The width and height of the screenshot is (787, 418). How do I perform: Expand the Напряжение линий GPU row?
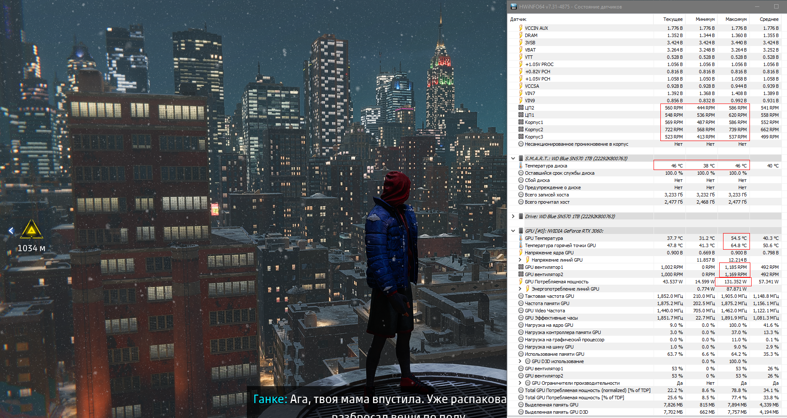[520, 260]
